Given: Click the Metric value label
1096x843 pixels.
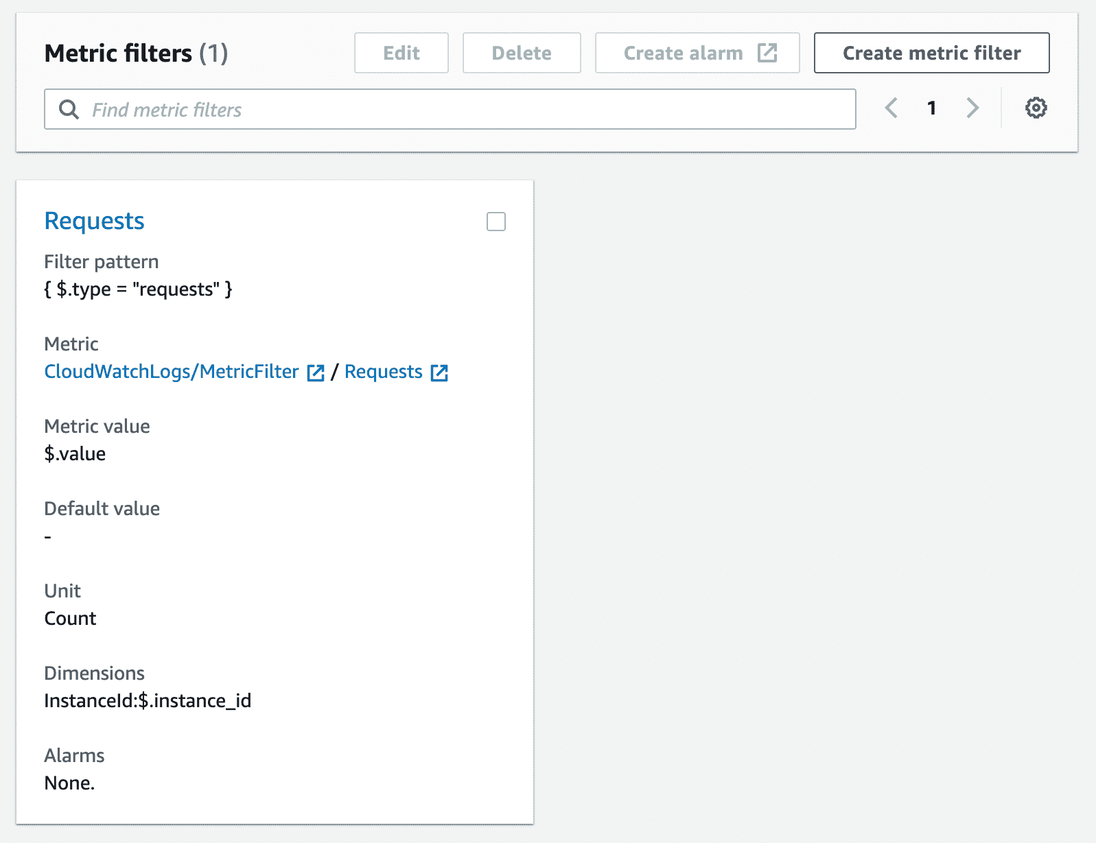Looking at the screenshot, I should tap(97, 427).
